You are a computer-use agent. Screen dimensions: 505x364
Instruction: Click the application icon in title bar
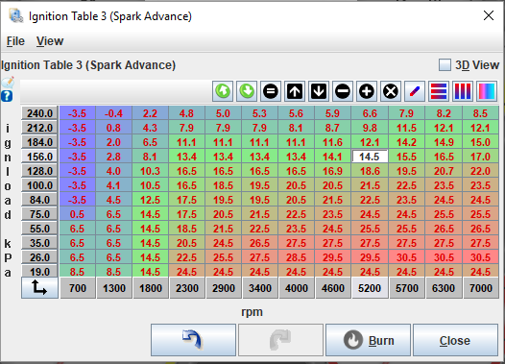pos(15,15)
